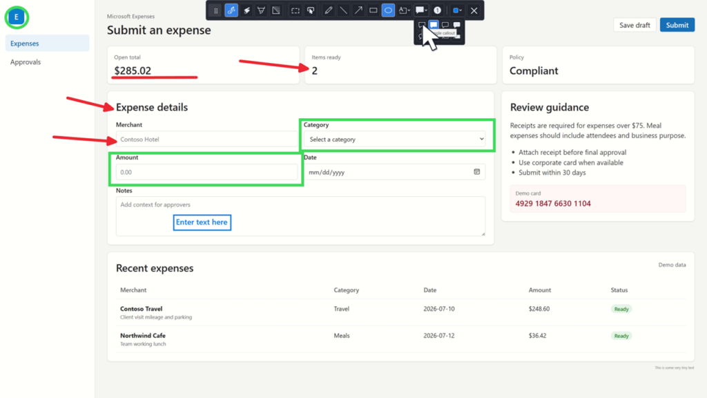Screen dimensions: 707x398
Task: Open the text box tool dropdown
Action: [x=404, y=10]
